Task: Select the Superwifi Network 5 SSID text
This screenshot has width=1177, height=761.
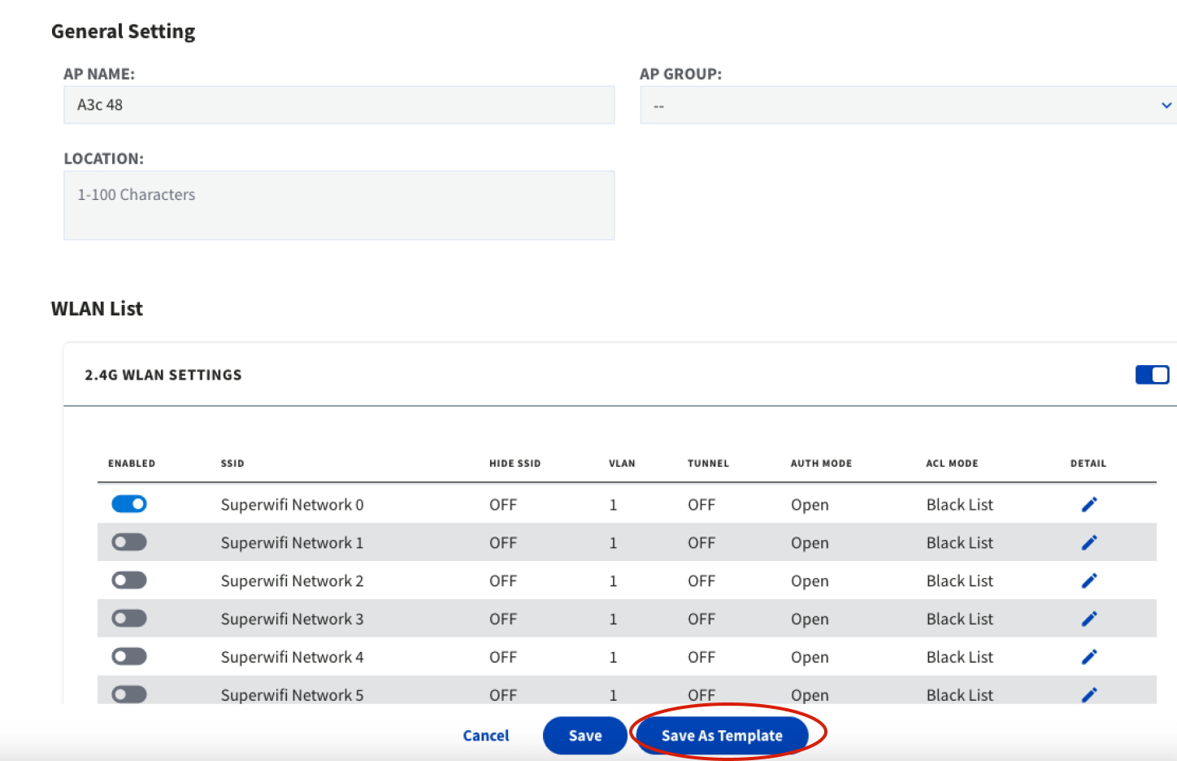Action: (x=292, y=695)
